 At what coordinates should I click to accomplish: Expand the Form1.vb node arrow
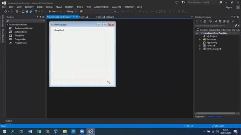200,46
